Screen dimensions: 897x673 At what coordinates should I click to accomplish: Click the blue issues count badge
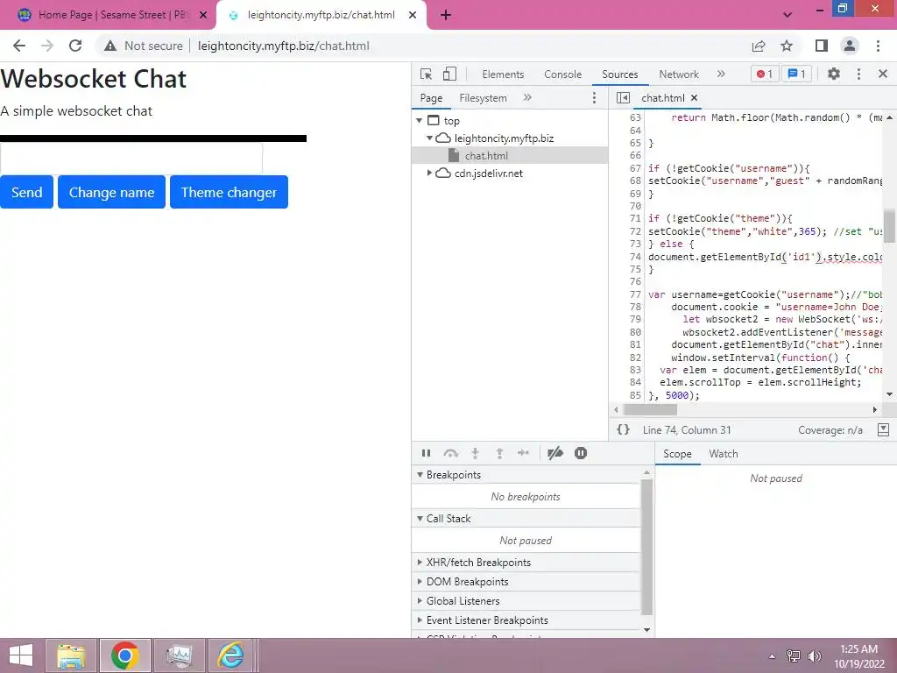pos(796,74)
